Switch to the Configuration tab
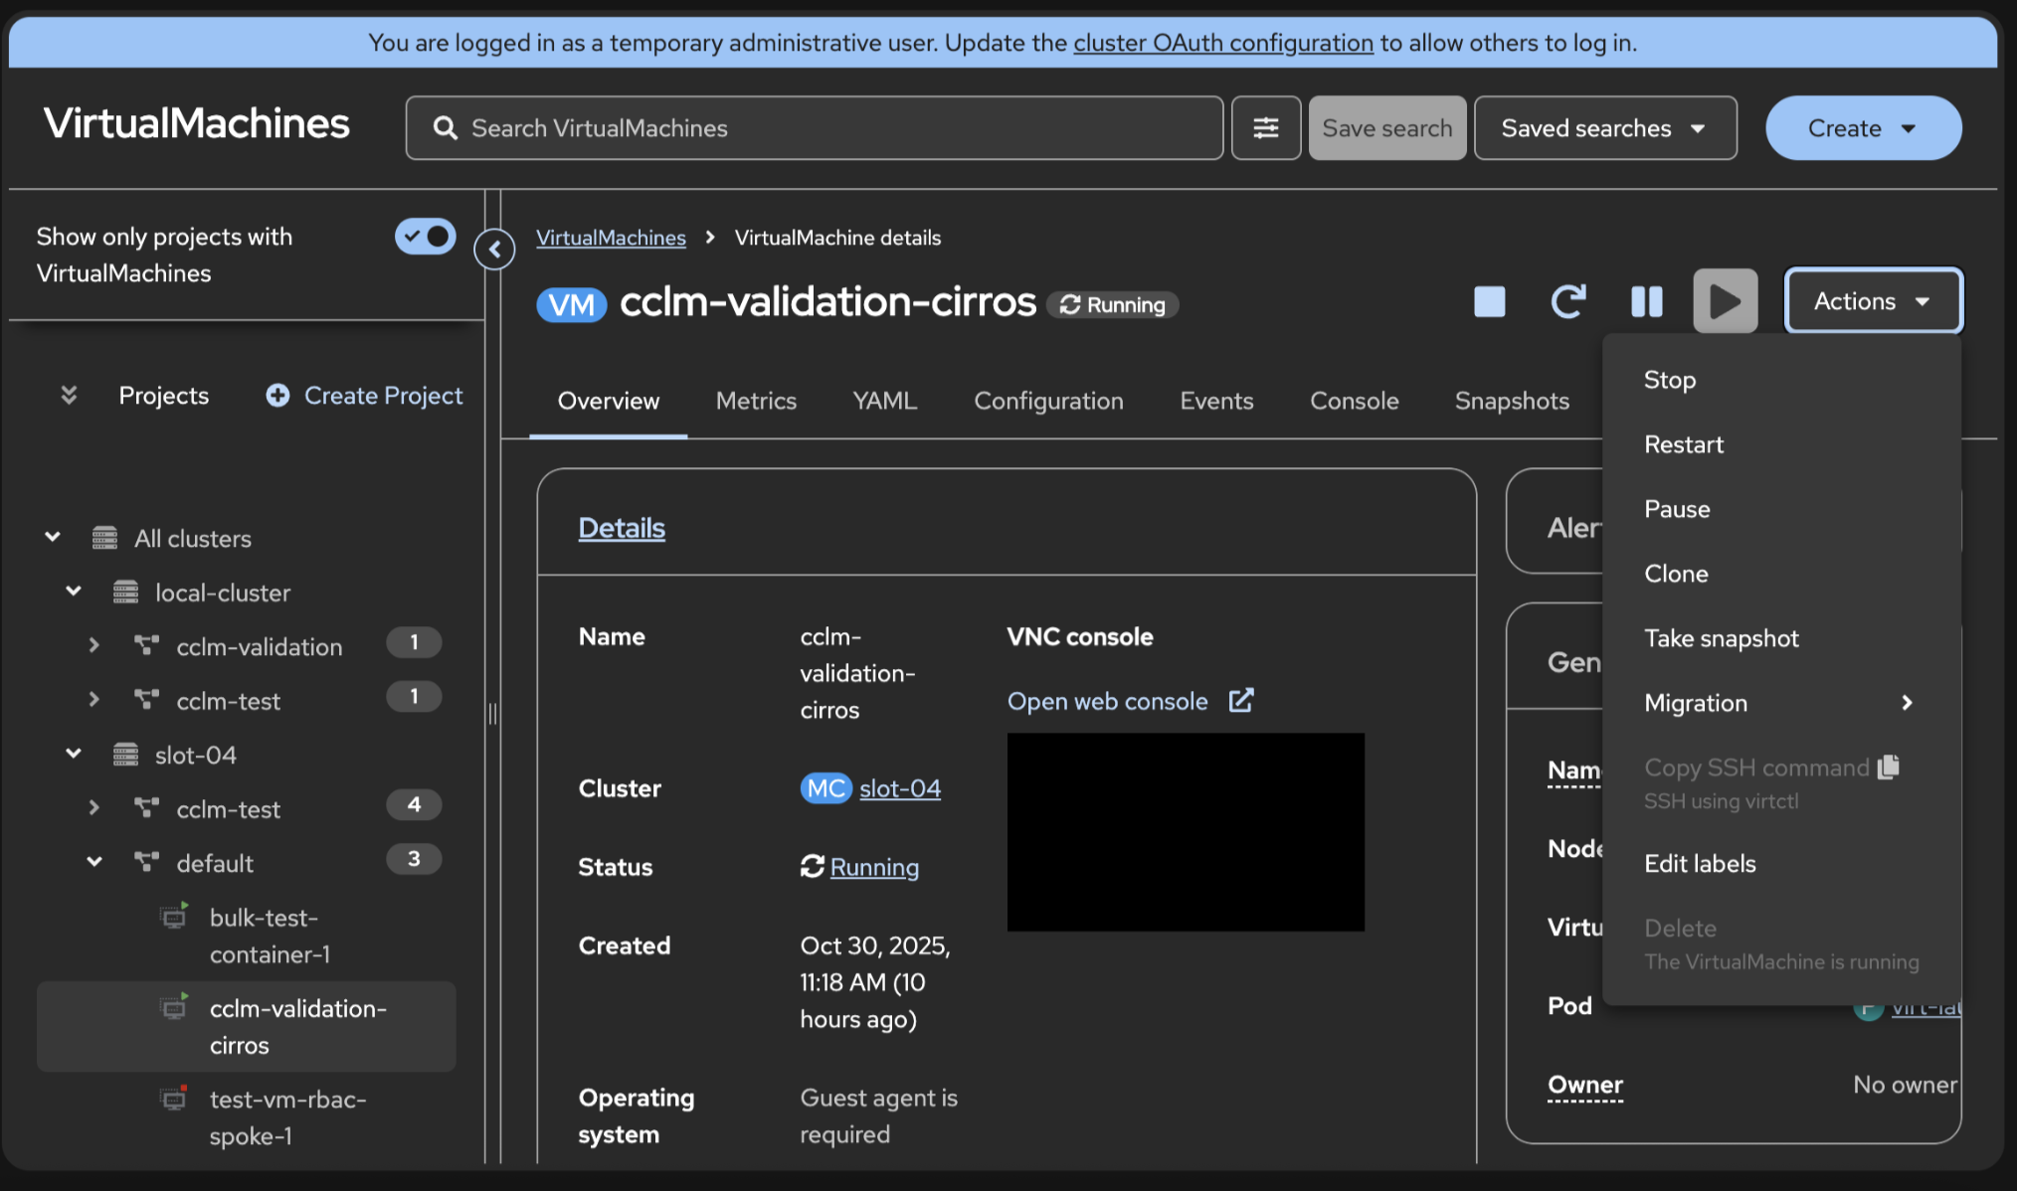 point(1048,401)
